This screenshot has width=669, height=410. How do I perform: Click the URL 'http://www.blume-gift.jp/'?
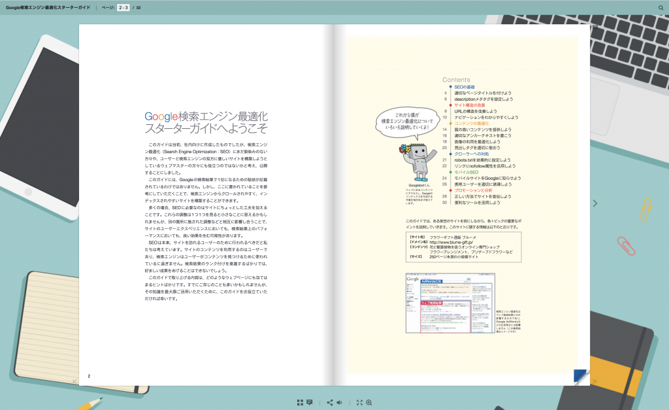pos(451,242)
